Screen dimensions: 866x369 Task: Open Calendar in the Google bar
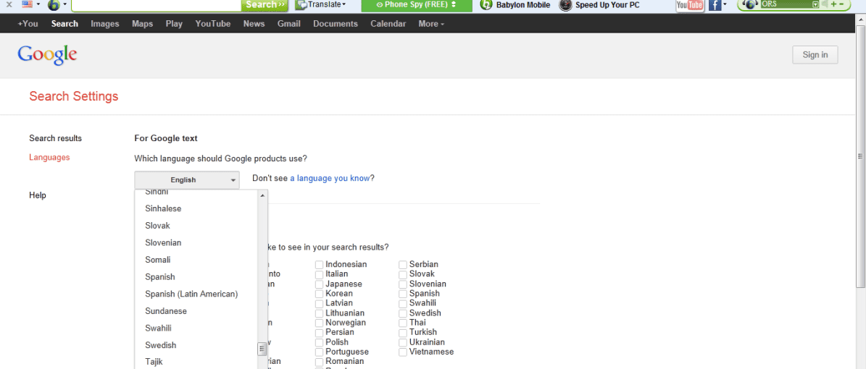click(x=388, y=24)
